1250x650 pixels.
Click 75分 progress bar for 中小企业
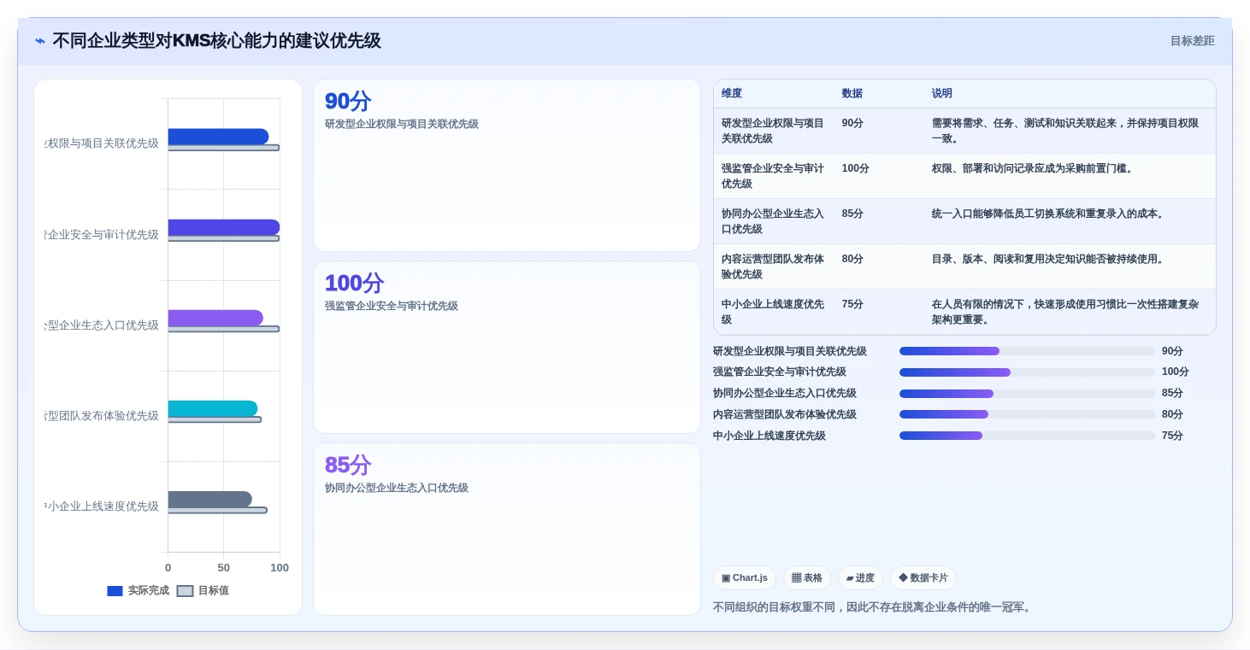1027,436
